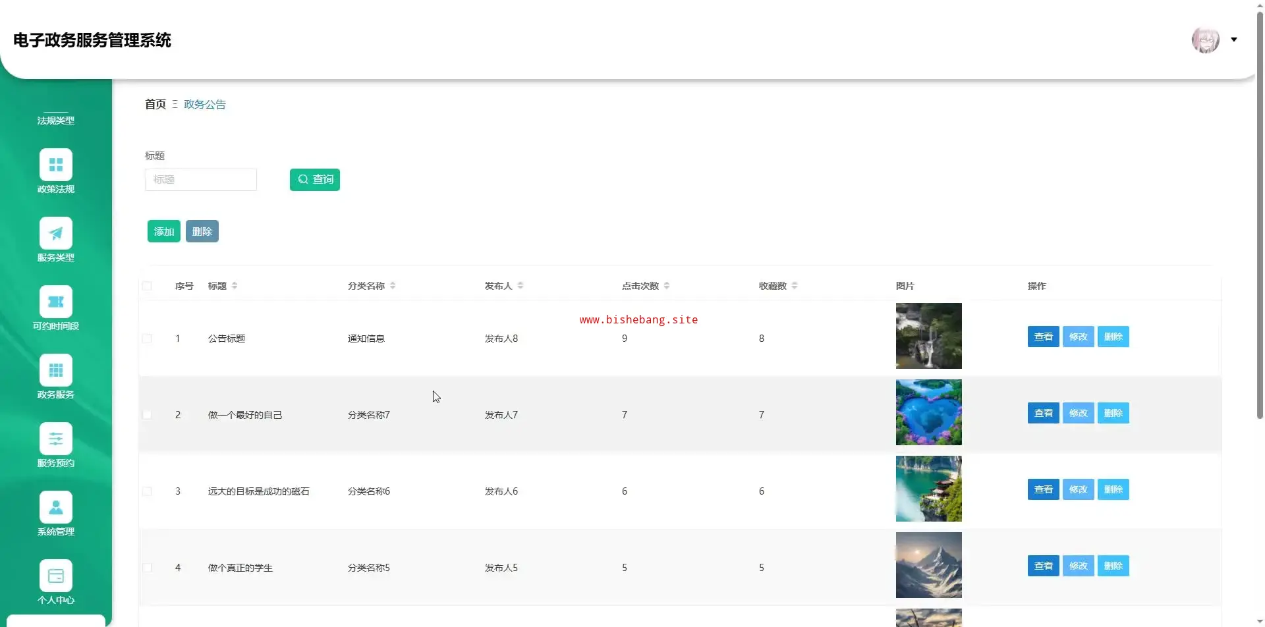Open the 服务预约 sliders icon
Image resolution: width=1265 pixels, height=627 pixels.
56,439
